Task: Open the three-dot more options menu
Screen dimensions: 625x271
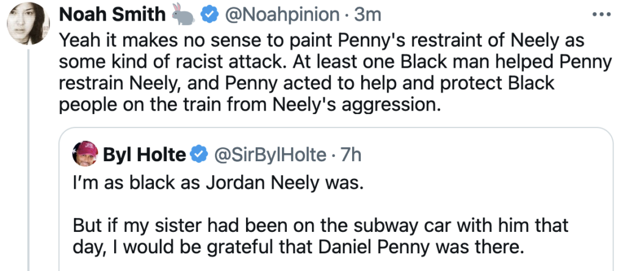Action: click(602, 14)
